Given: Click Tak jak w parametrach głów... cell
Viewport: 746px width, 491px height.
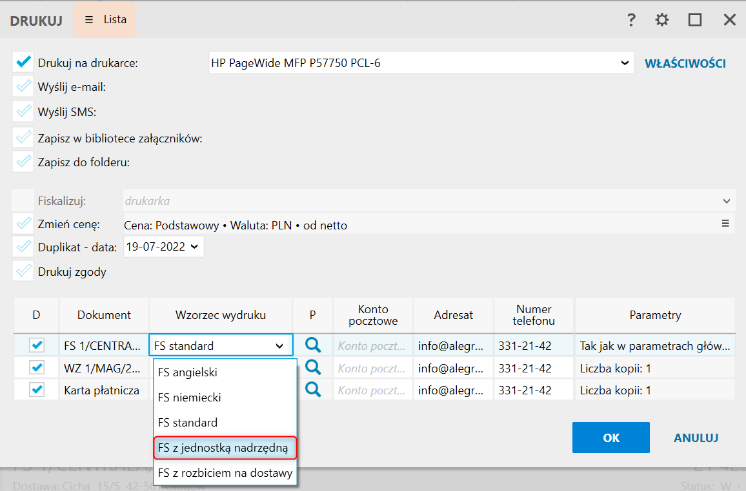Looking at the screenshot, I should coord(654,345).
